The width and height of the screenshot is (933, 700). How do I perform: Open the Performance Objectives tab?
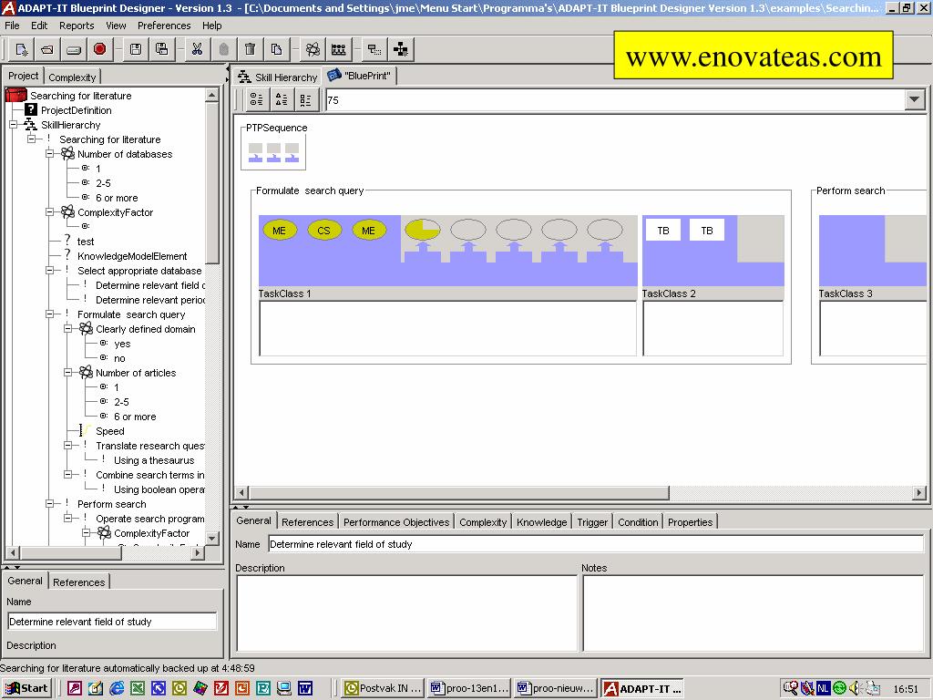(x=396, y=522)
